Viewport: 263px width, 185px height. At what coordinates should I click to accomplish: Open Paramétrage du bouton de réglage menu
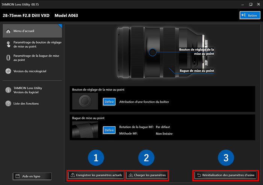(x=32, y=44)
